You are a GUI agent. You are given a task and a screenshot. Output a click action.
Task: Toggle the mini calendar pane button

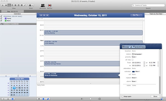coord(13,99)
